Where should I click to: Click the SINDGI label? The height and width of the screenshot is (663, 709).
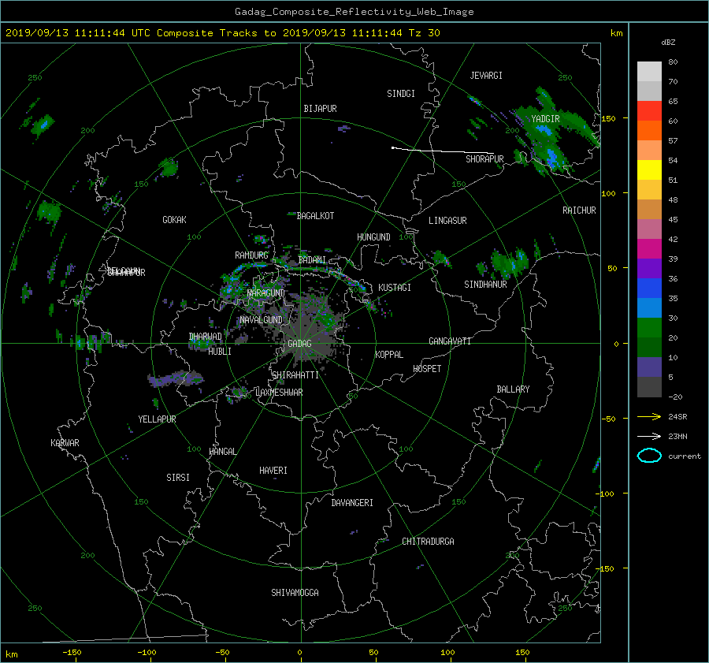coord(401,94)
